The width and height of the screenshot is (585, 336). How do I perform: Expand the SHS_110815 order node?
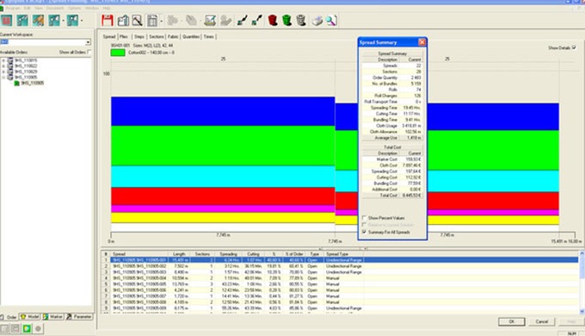tap(3, 60)
